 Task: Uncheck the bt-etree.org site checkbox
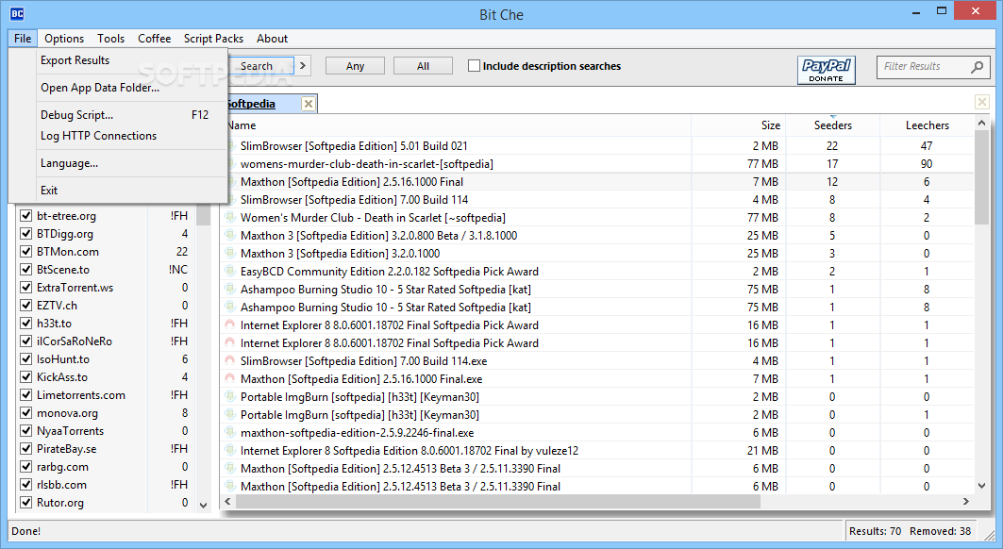point(25,216)
